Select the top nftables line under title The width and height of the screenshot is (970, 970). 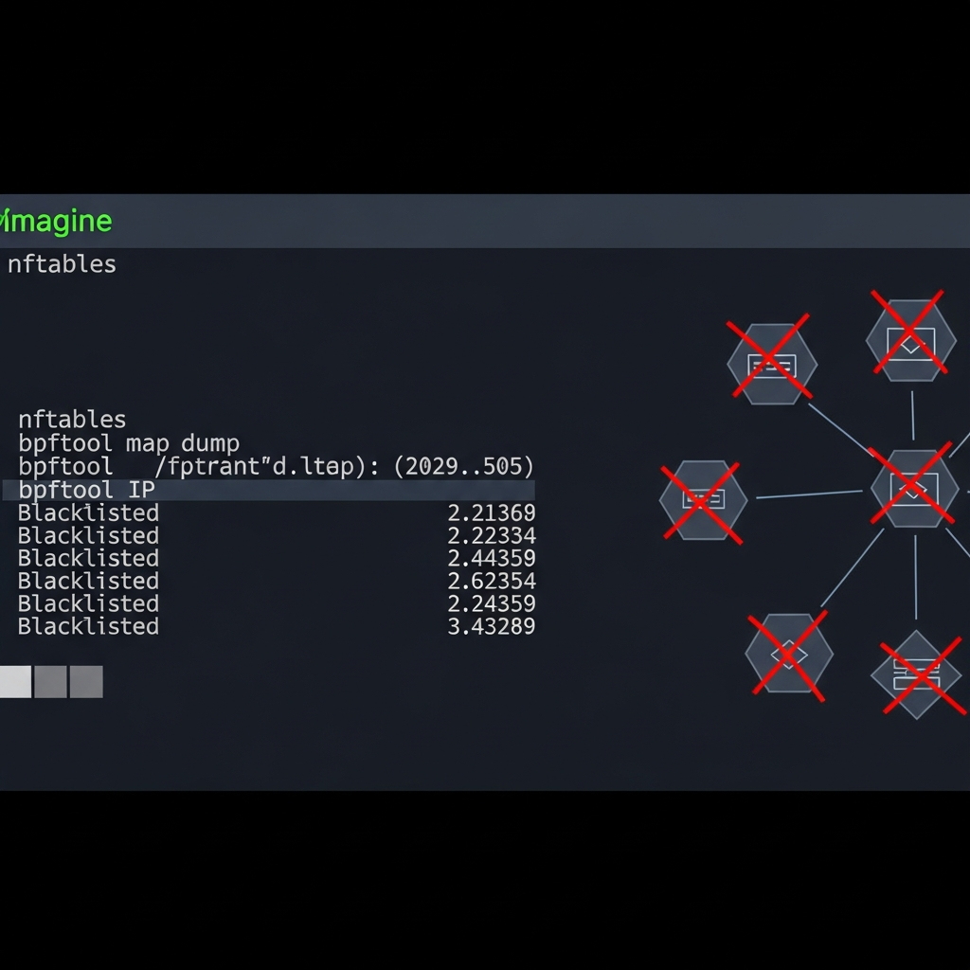tap(62, 265)
